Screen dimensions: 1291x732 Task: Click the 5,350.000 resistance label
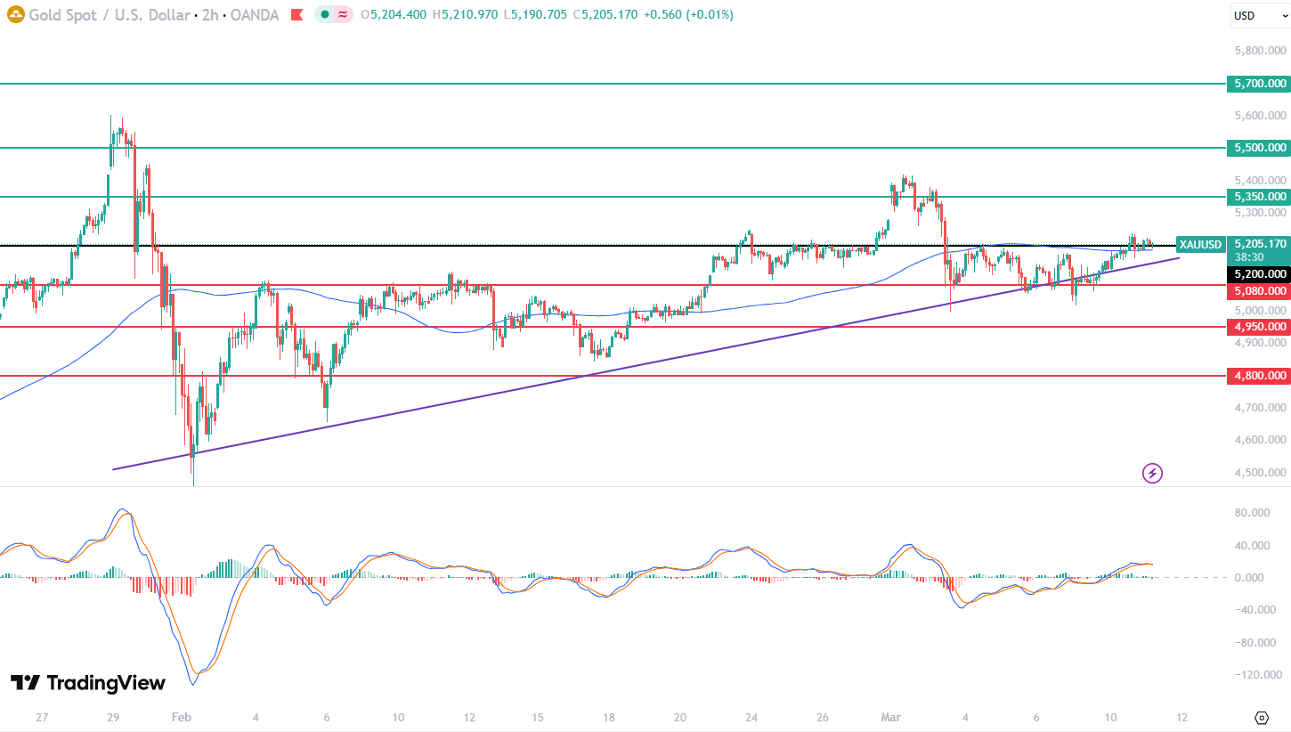(1259, 197)
